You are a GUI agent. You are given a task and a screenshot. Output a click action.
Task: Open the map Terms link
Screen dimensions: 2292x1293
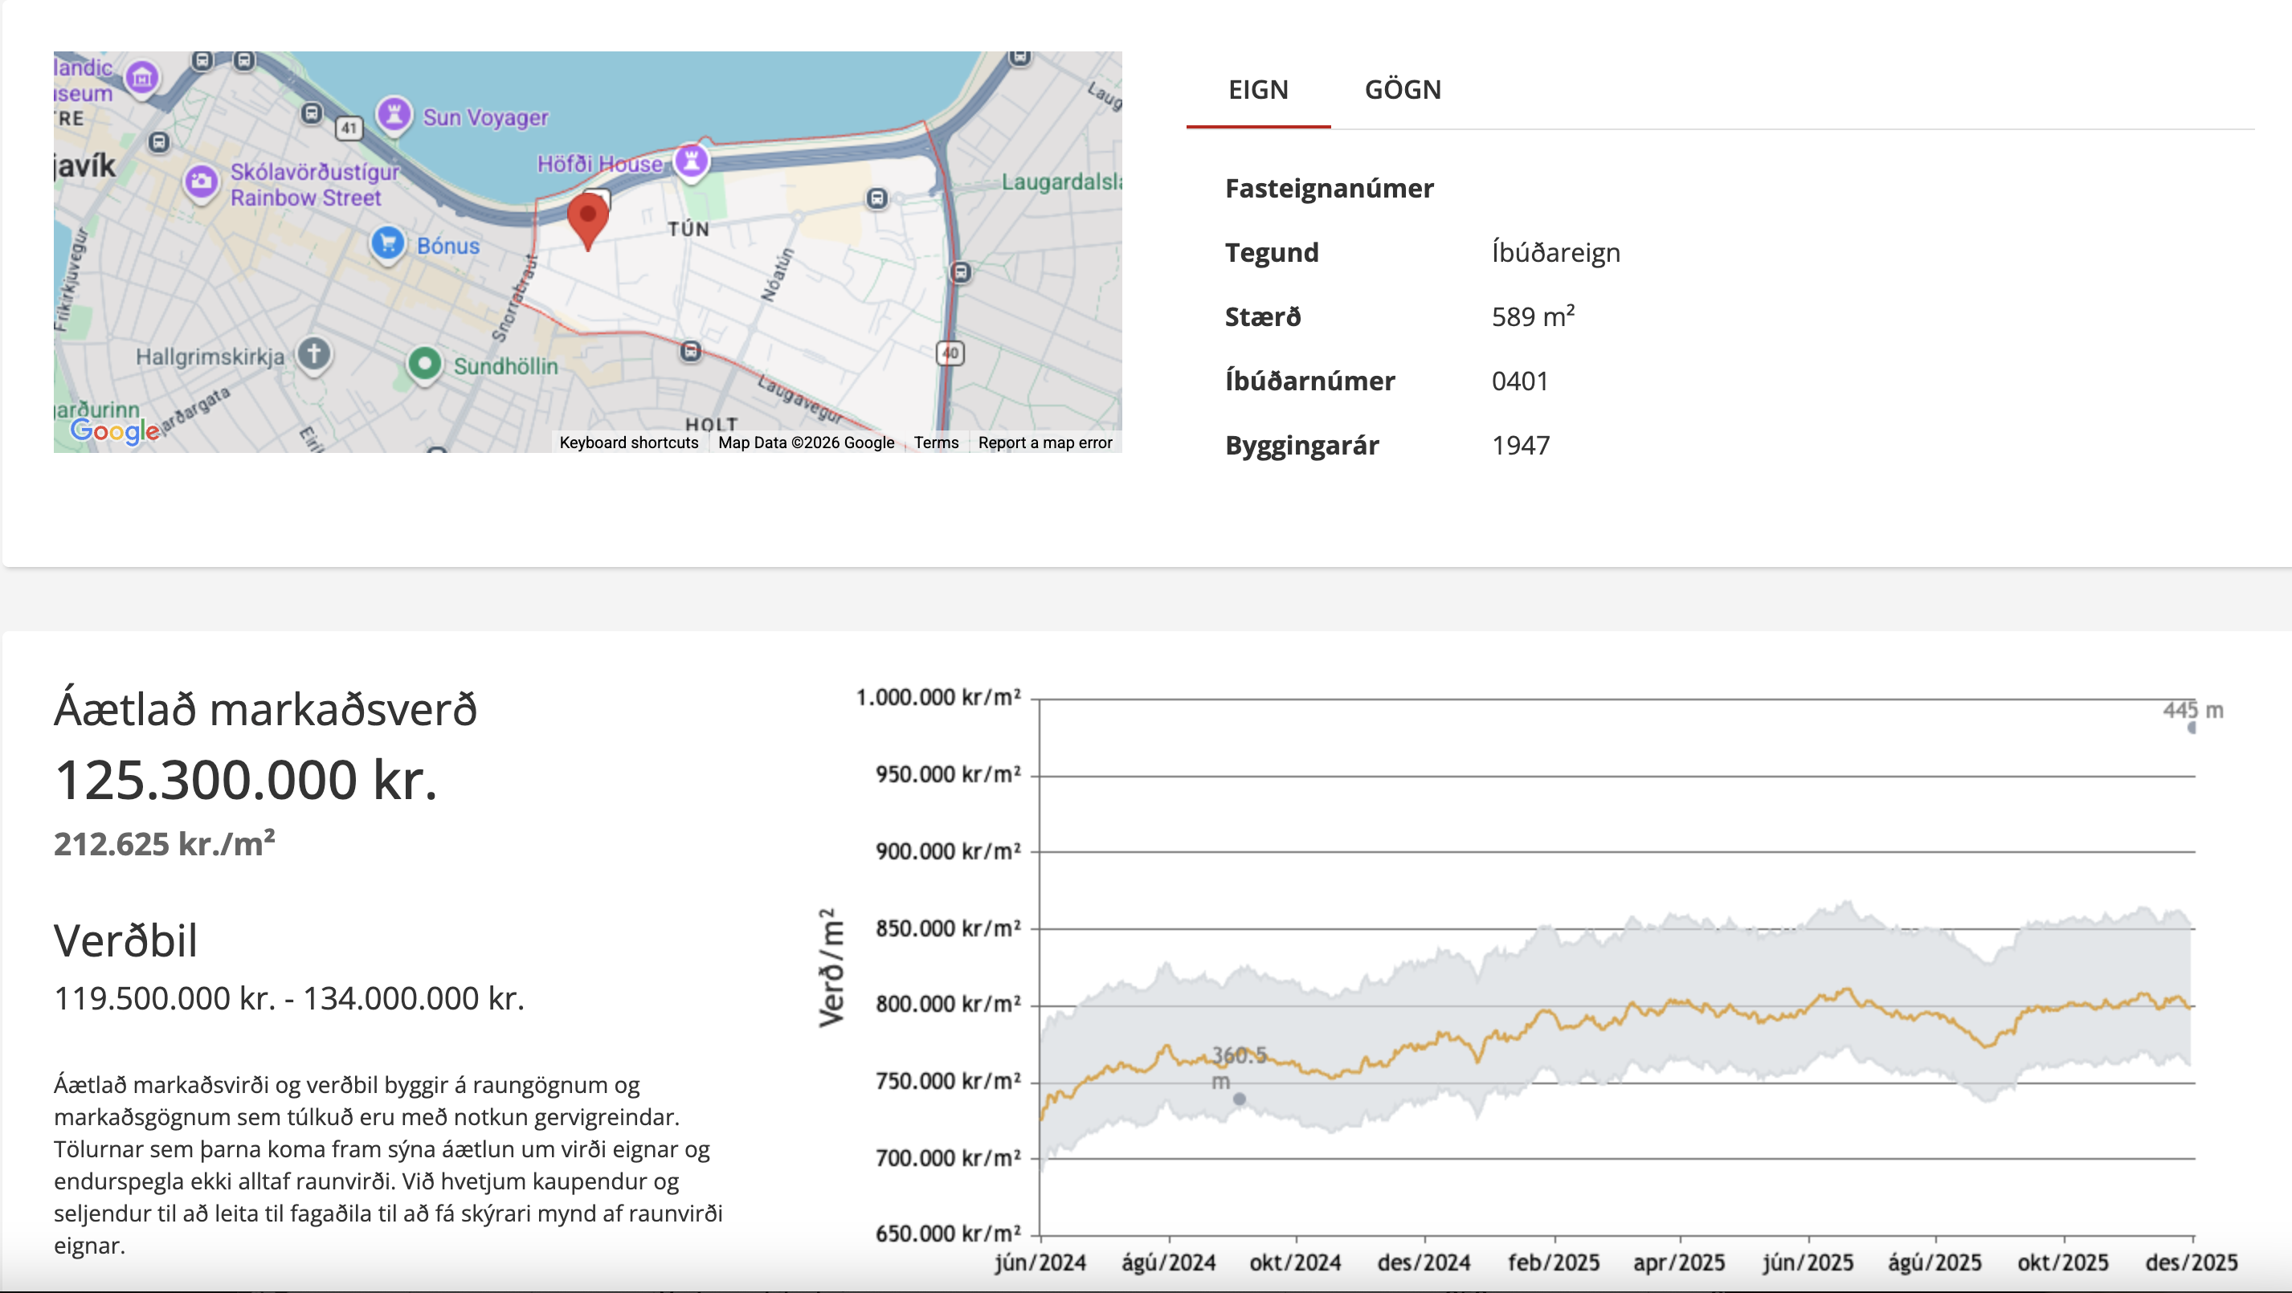935,442
